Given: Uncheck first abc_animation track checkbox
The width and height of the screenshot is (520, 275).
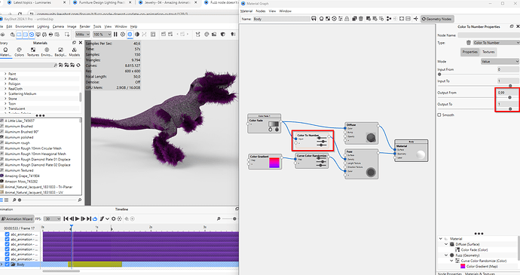Looking at the screenshot, I should (7, 234).
